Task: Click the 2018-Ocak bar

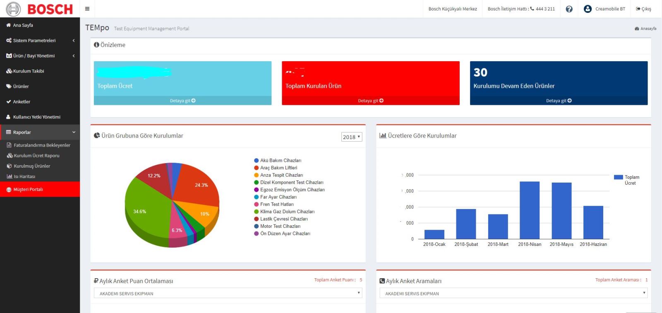Action: 434,234
